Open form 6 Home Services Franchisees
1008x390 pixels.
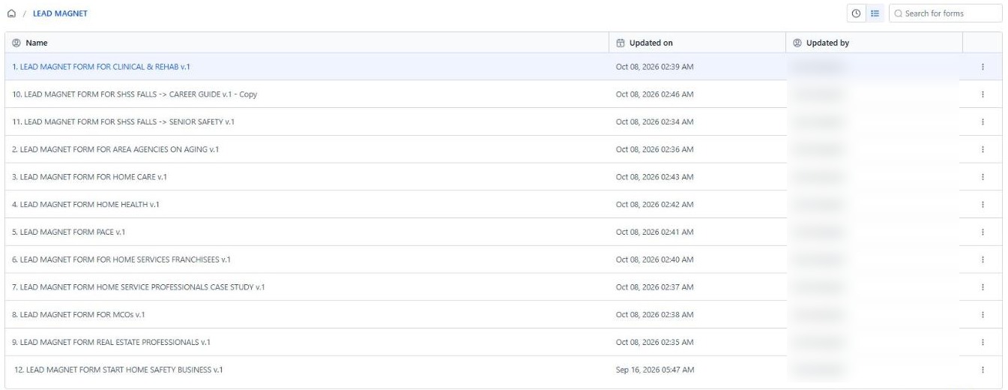[121, 259]
